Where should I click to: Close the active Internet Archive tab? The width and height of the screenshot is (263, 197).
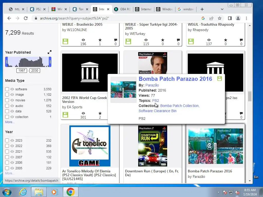click(x=108, y=9)
